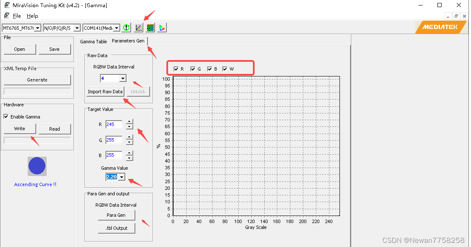Click the UnLock button
Viewport: 471px width, 247px height.
coord(138,92)
